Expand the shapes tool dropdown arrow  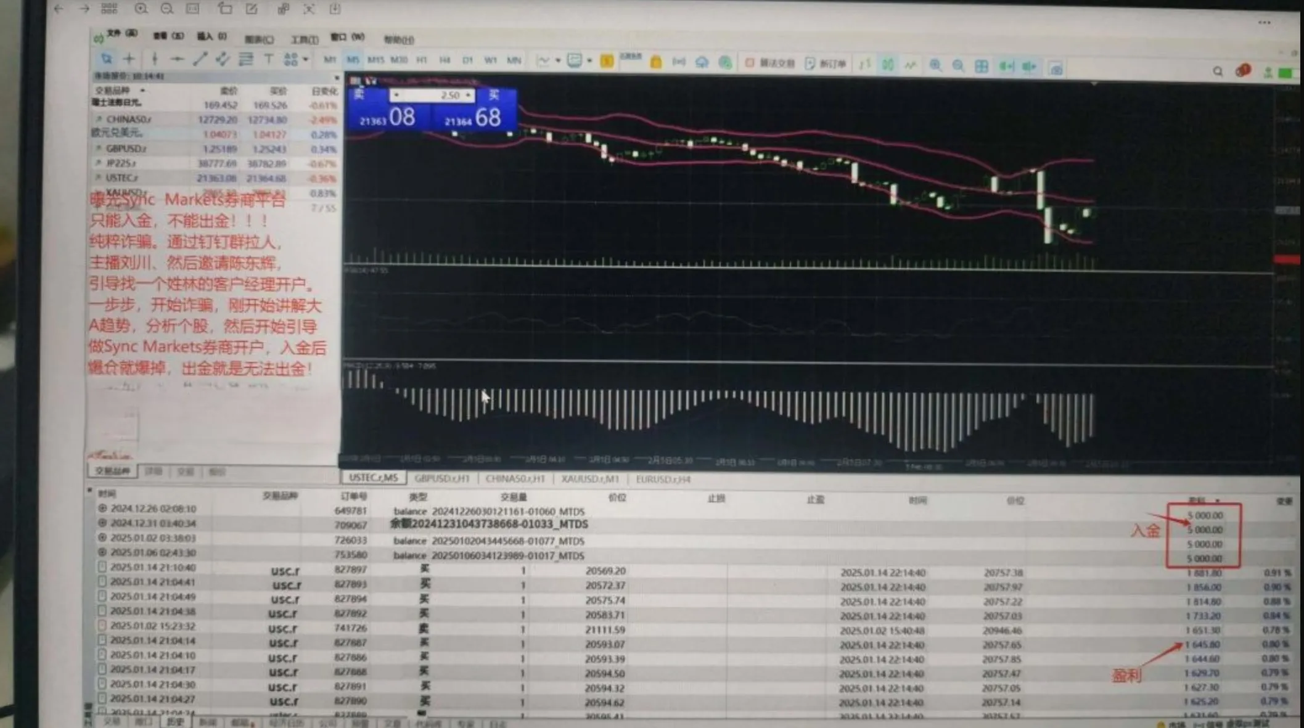click(305, 60)
